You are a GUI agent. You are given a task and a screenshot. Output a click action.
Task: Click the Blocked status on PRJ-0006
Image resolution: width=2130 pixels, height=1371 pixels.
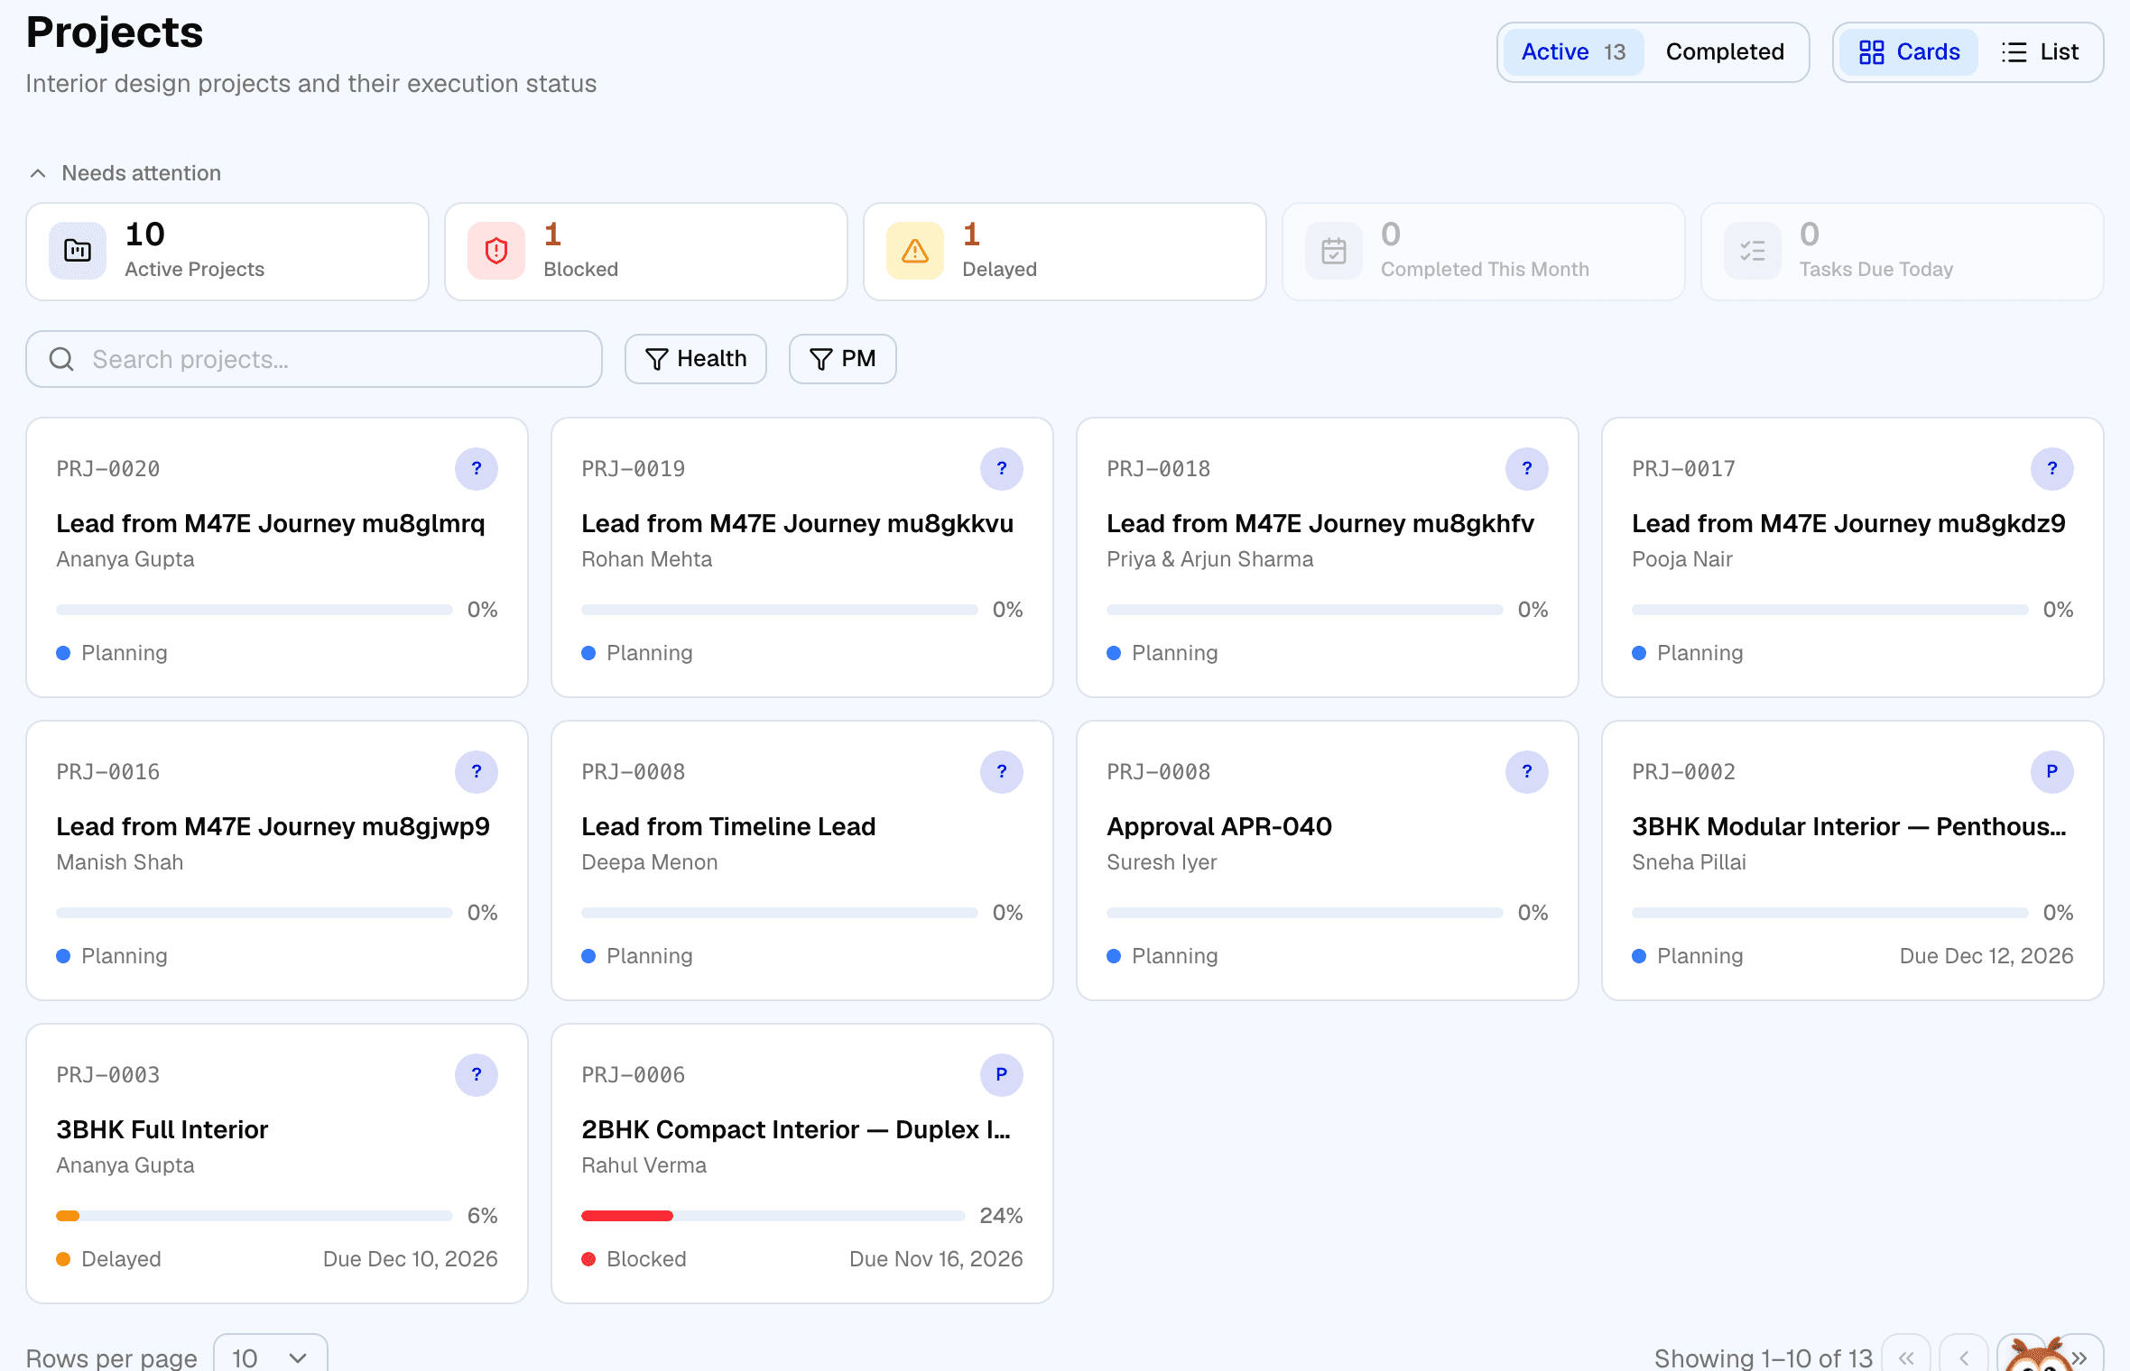point(634,1259)
